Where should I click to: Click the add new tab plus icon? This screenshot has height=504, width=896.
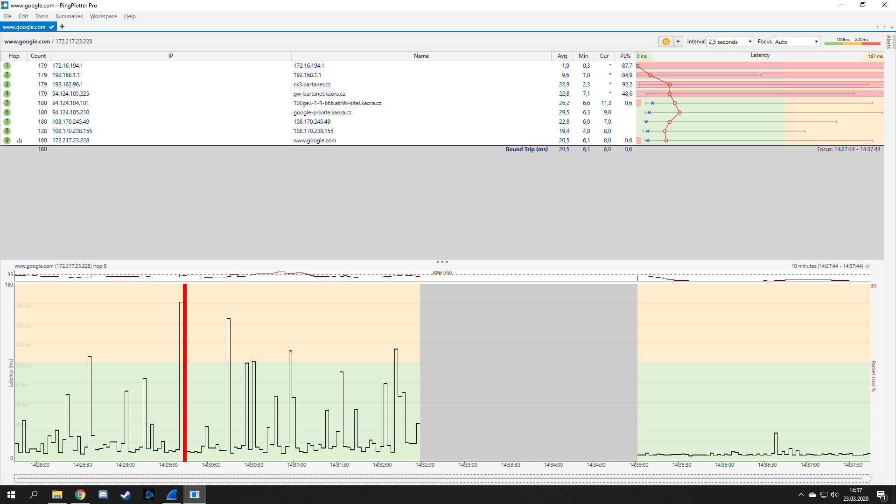coord(62,27)
